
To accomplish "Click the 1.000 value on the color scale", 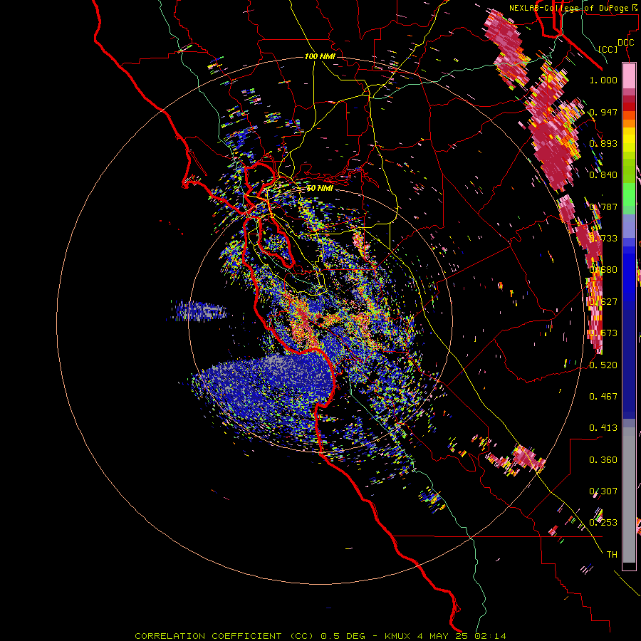I will [x=603, y=80].
